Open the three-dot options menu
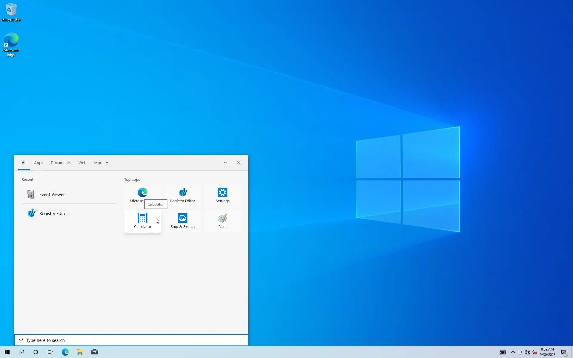 coord(226,163)
